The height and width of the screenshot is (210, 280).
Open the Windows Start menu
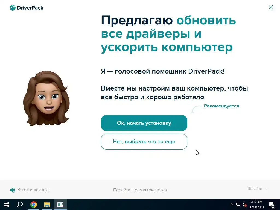(x=7, y=205)
